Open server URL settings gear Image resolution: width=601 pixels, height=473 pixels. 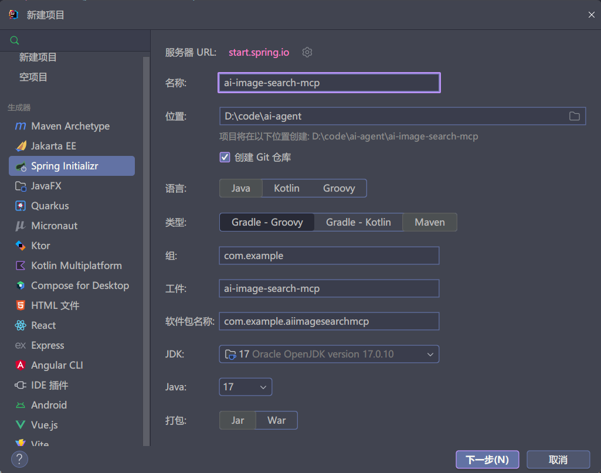click(307, 52)
